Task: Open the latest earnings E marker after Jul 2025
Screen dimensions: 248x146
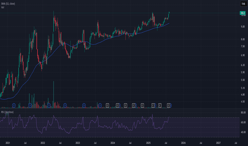Action: pos(169,105)
